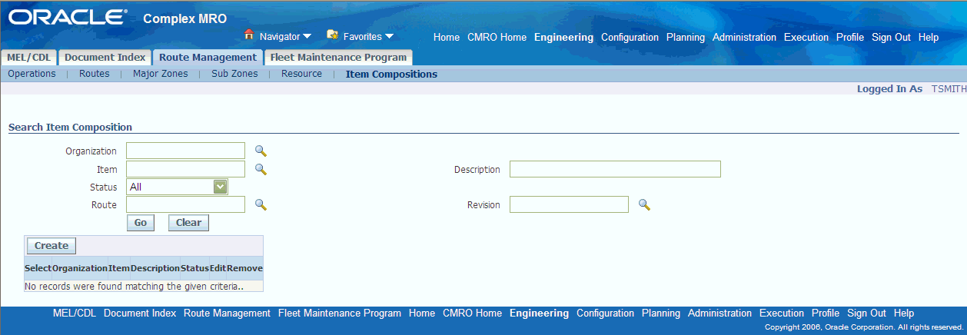967x335 pixels.
Task: Click the footer Home link
Action: (422, 313)
